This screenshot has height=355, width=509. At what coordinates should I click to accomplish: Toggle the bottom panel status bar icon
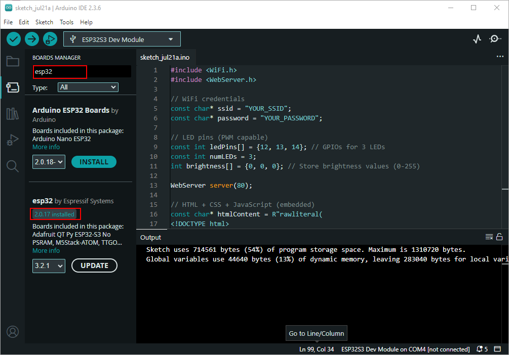(497, 349)
